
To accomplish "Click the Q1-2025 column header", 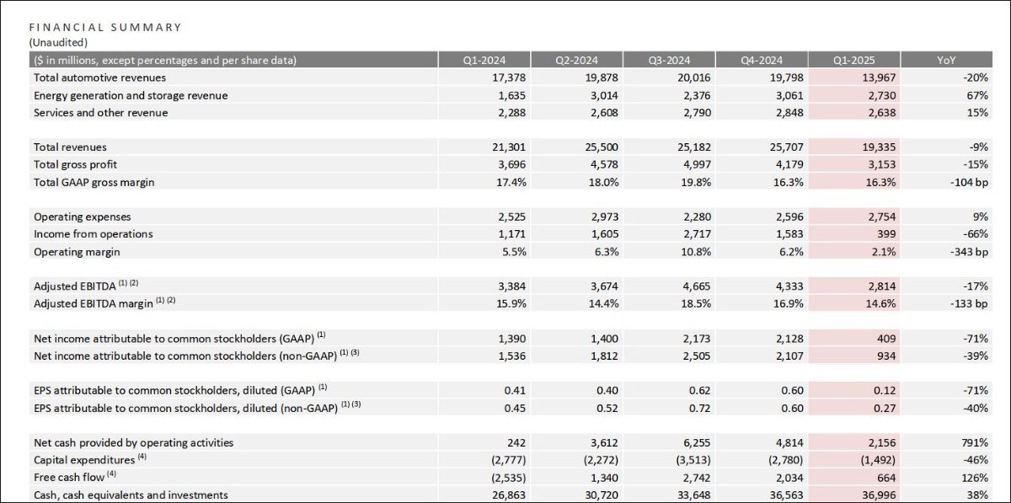I will click(853, 60).
